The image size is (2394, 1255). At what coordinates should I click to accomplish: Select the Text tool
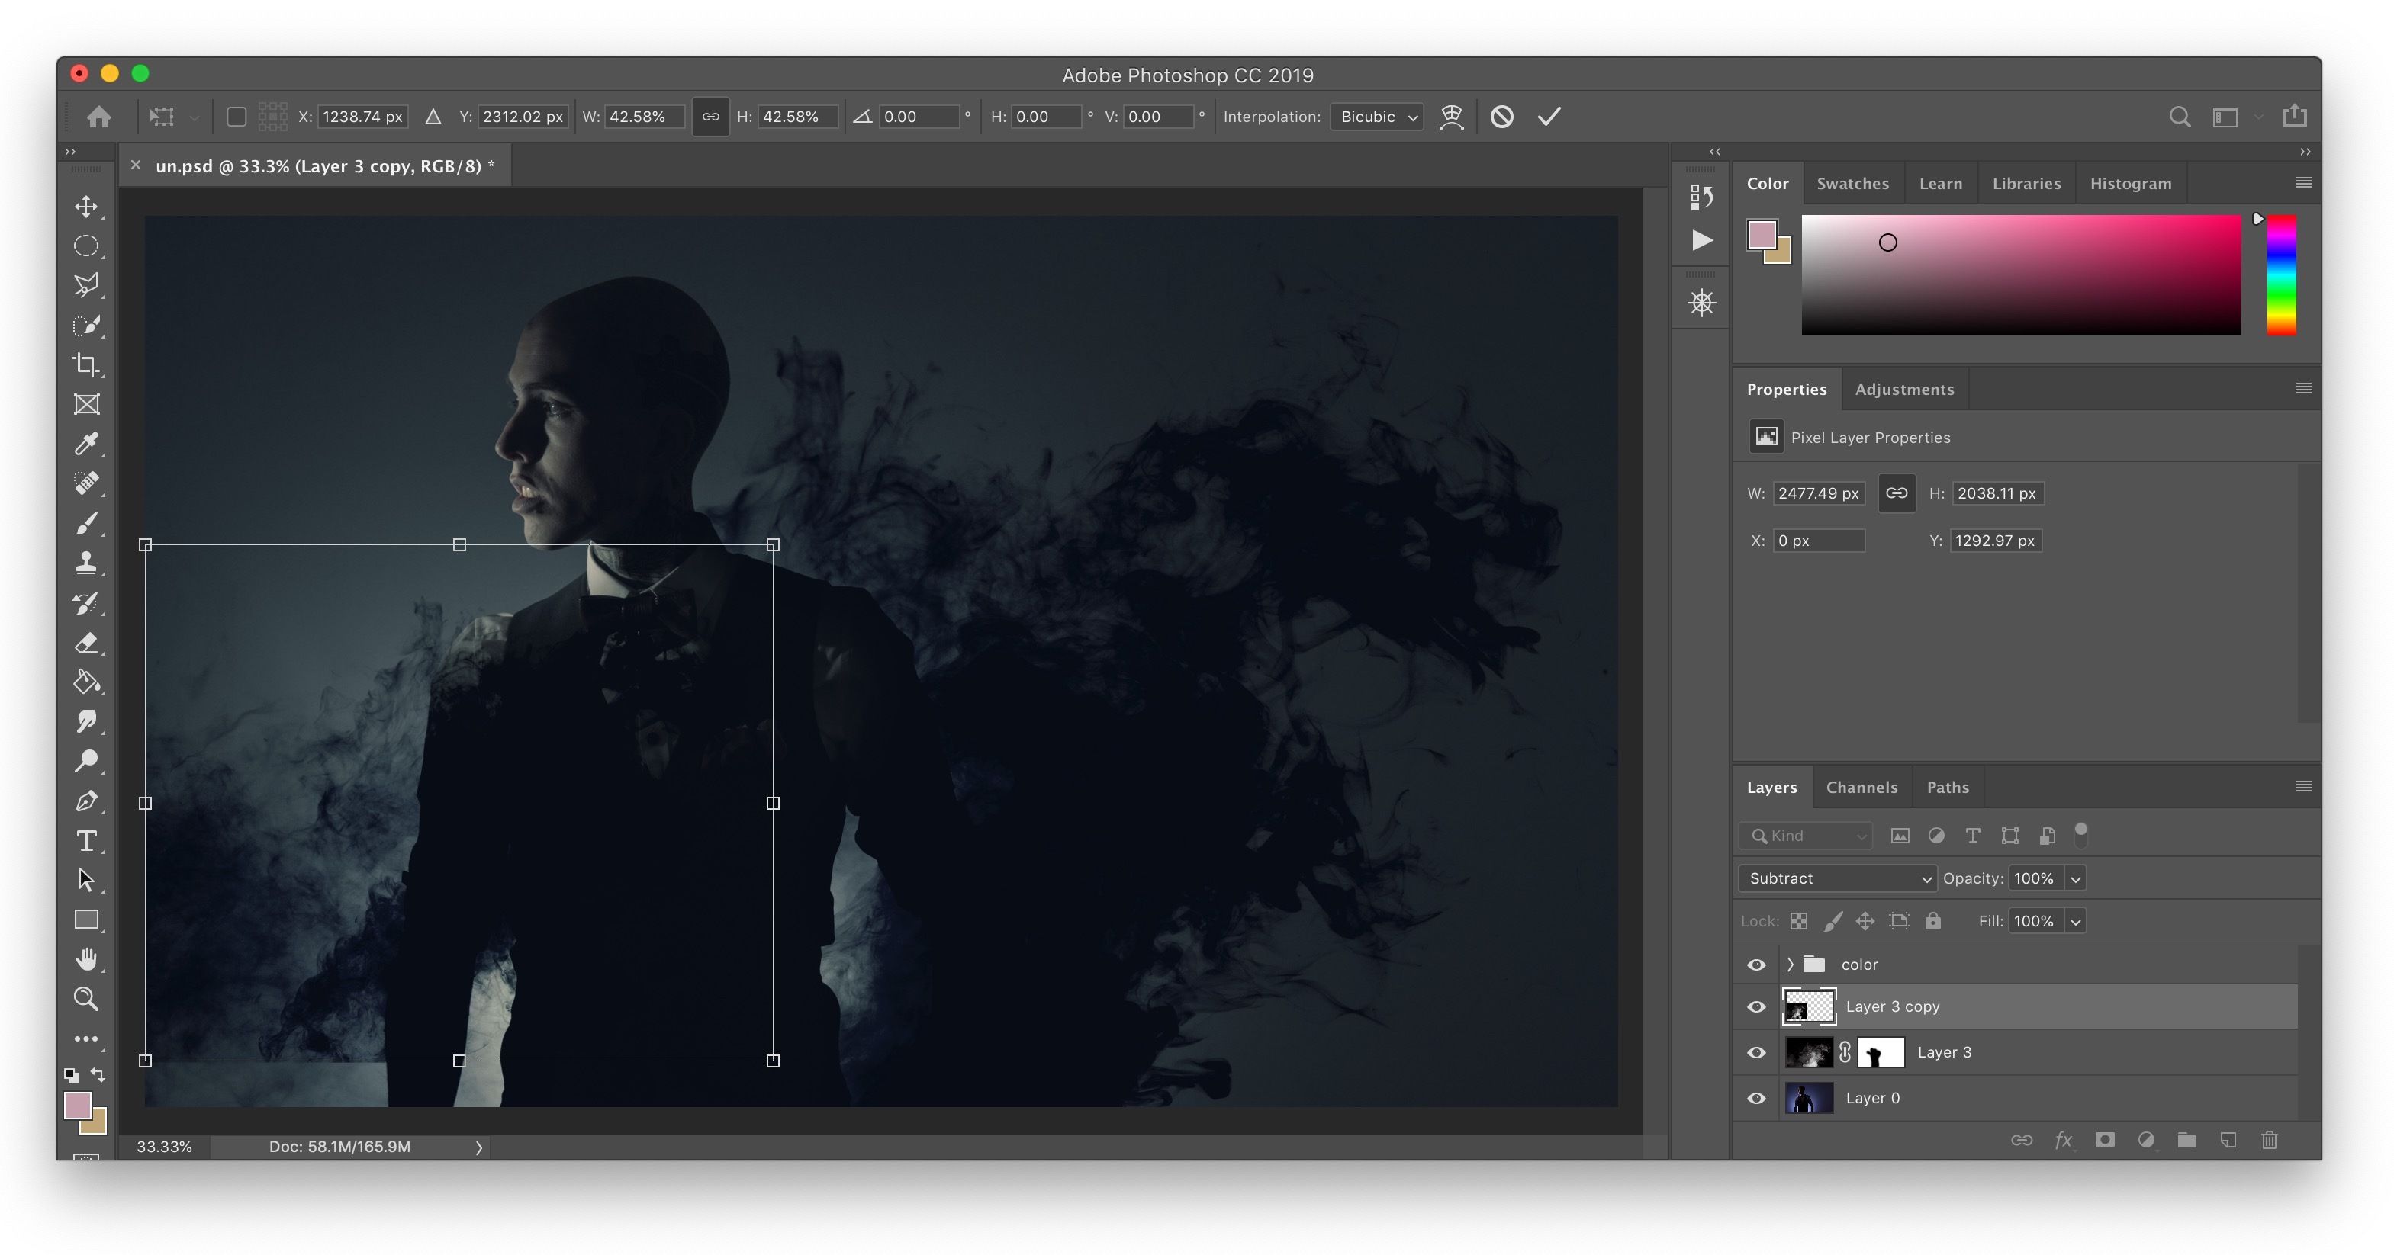(85, 840)
